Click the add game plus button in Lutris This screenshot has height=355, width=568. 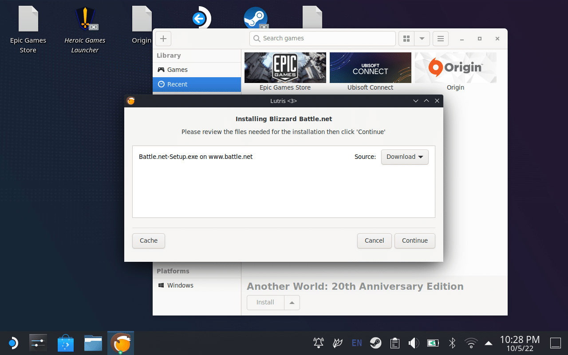click(x=163, y=39)
